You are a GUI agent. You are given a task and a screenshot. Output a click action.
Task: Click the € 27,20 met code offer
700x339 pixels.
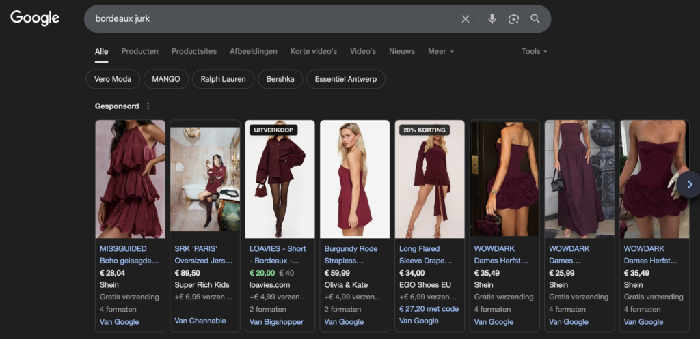tap(429, 309)
